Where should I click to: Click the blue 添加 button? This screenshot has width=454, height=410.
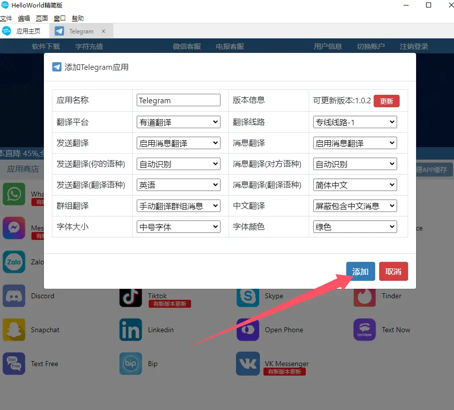(361, 271)
